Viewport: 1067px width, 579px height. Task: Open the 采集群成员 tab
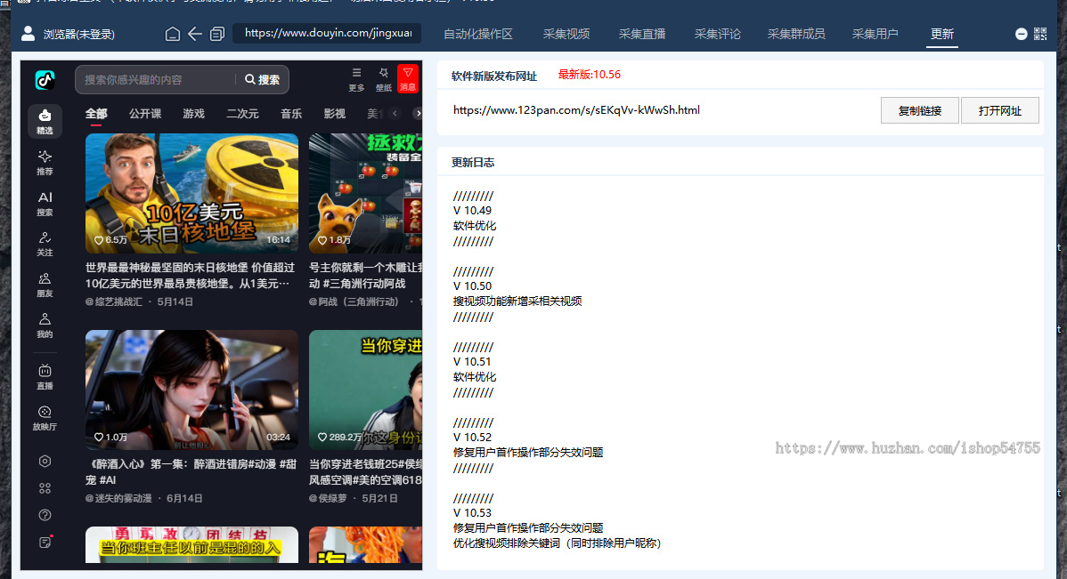[796, 34]
